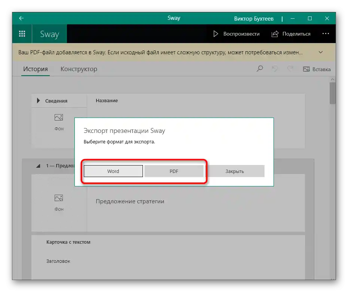Add background image in the title card

pyautogui.click(x=59, y=122)
